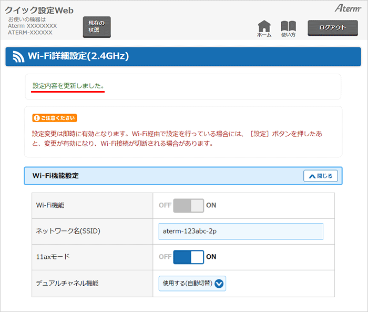Toggle the 11axモード switch
The width and height of the screenshot is (368, 312).
(188, 257)
